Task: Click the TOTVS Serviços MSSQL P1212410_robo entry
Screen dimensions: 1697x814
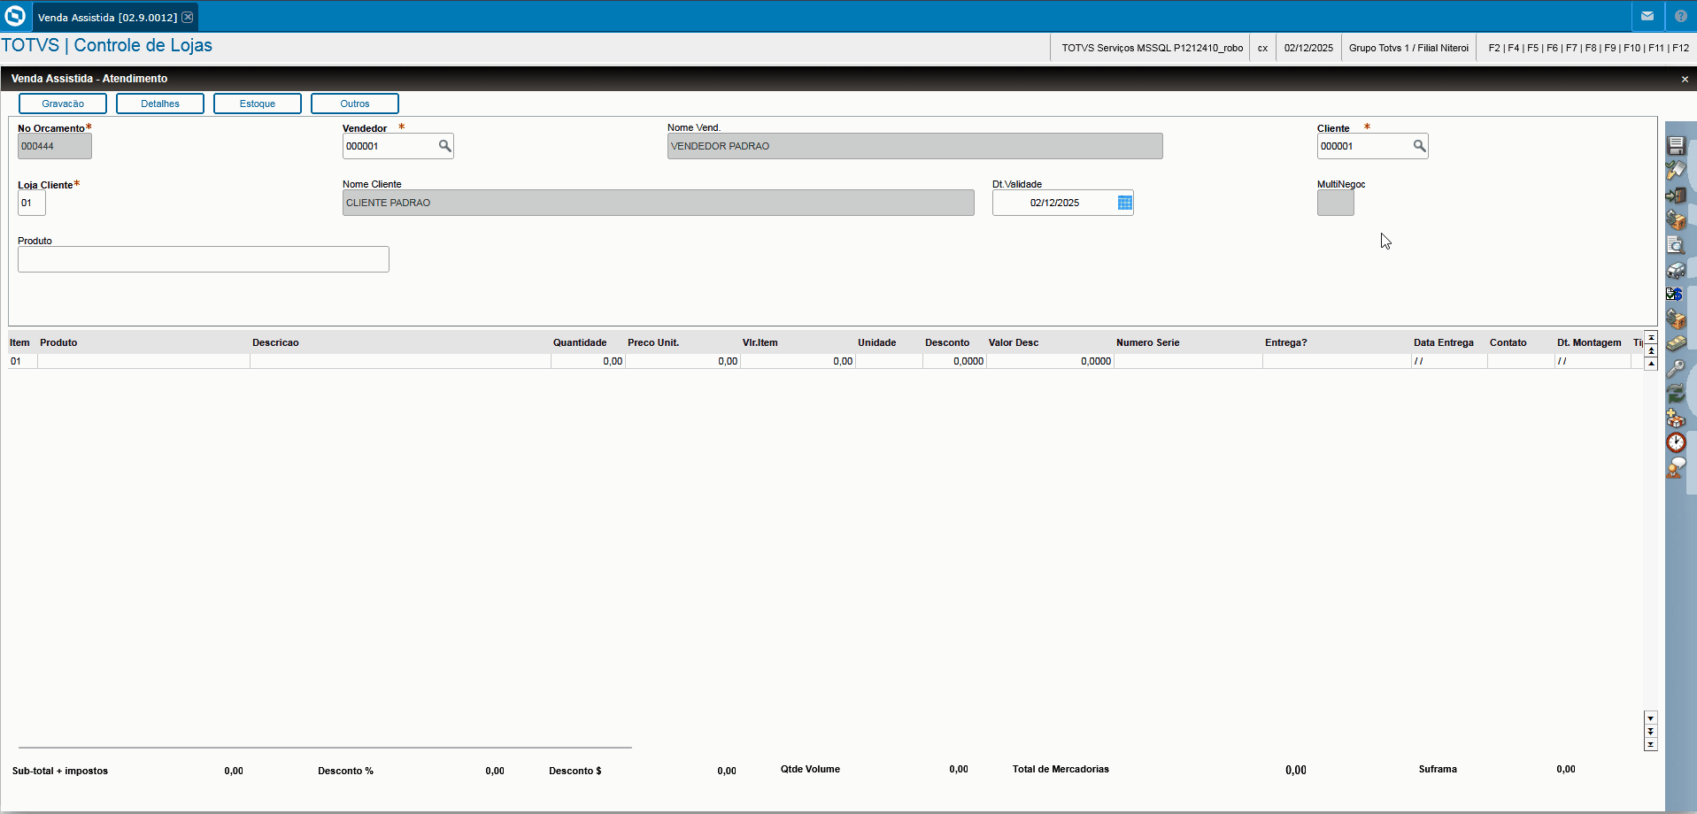Action: coord(1153,48)
